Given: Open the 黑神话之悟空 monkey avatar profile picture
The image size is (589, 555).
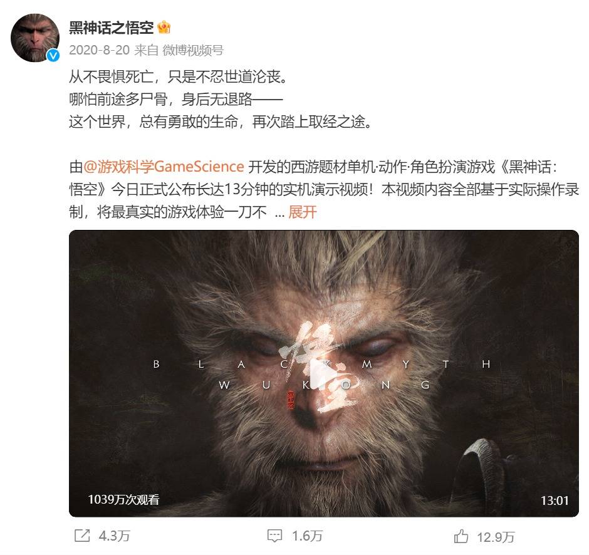Looking at the screenshot, I should point(35,38).
